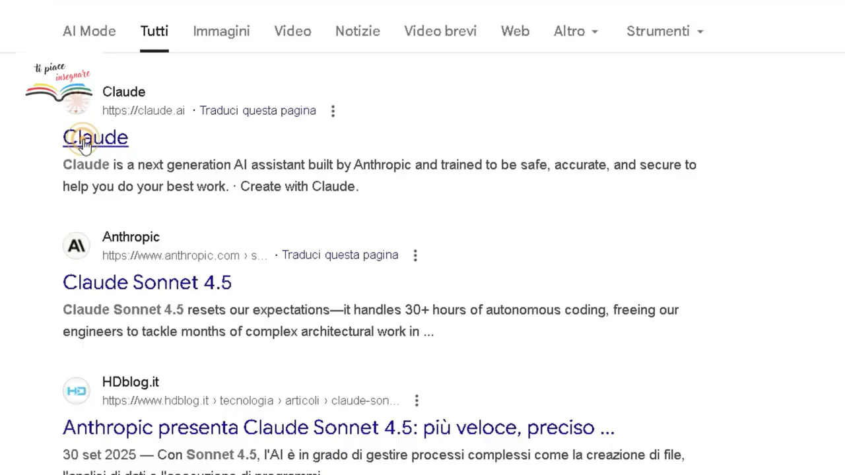Switch to AI Mode
The image size is (845, 475).
89,31
